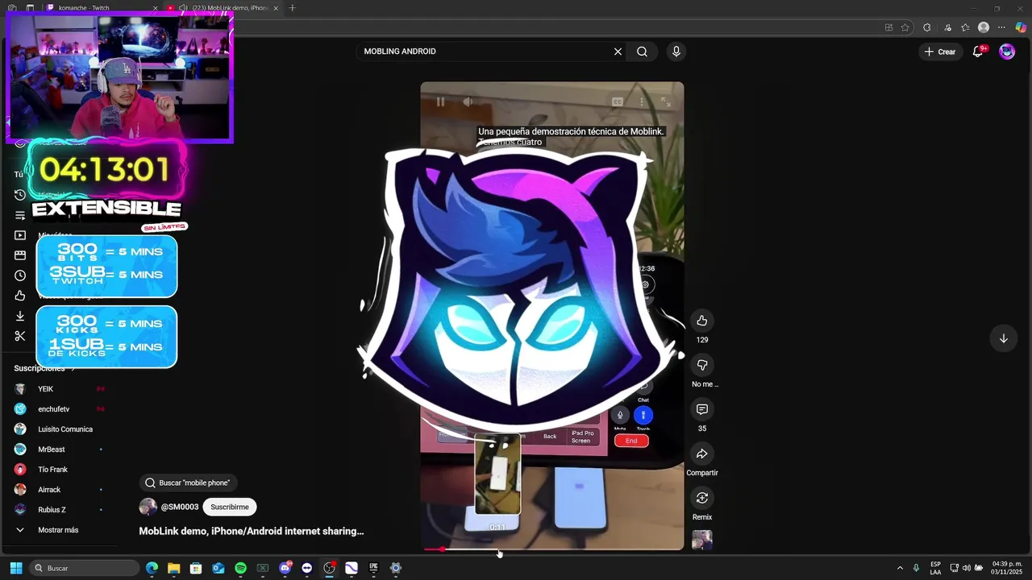Open YouTube notifications bell
Screen dimensions: 1032x580
[978, 52]
